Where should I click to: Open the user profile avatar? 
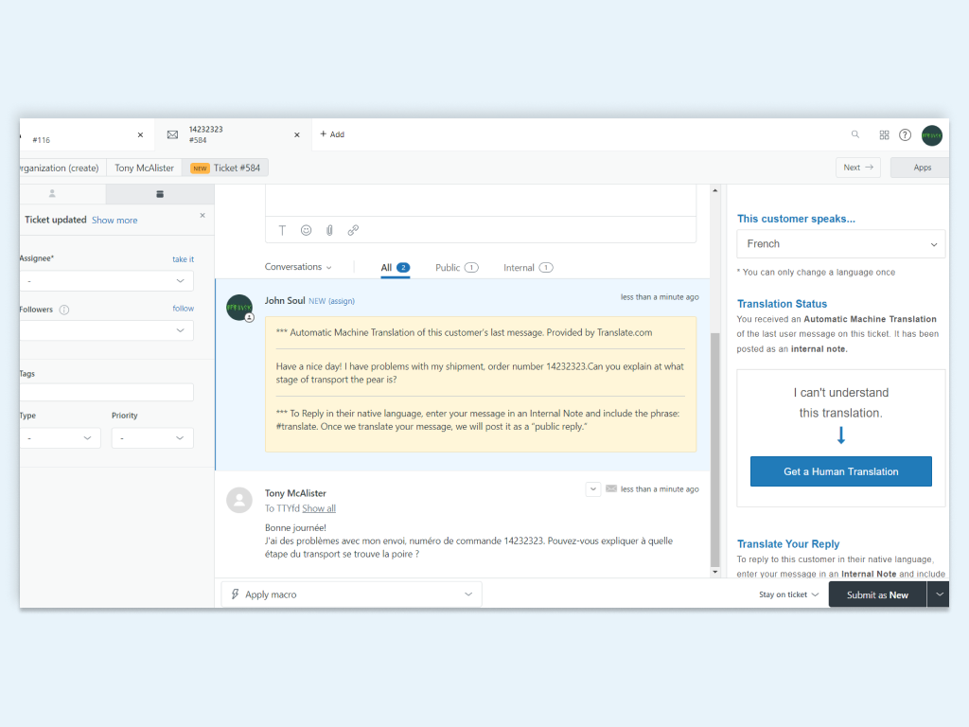(x=932, y=135)
